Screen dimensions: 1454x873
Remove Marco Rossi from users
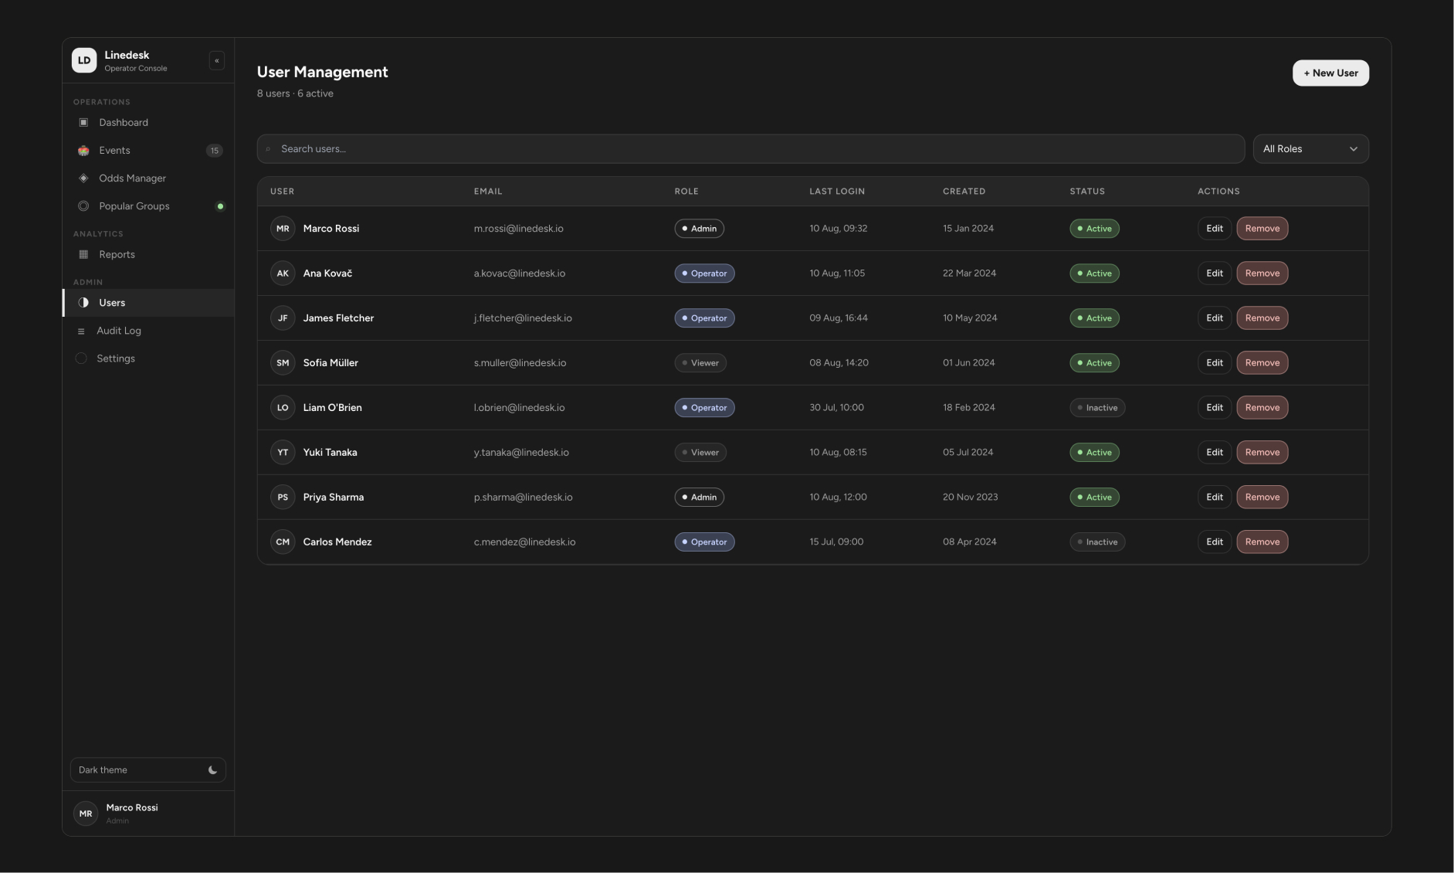click(x=1263, y=229)
